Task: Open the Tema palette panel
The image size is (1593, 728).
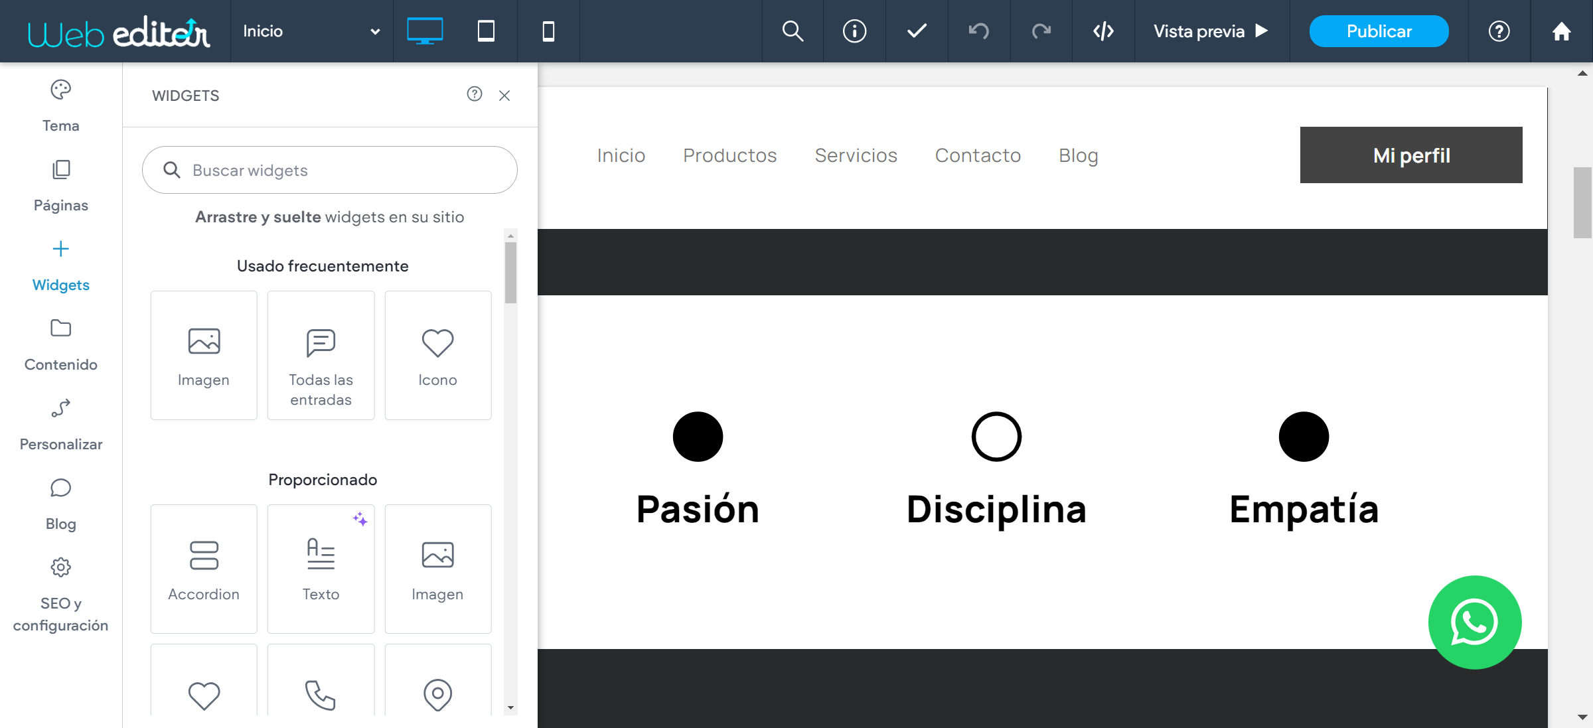Action: [60, 106]
